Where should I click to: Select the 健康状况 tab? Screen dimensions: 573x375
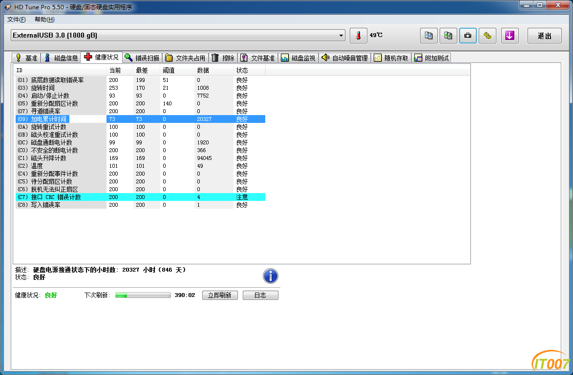point(102,57)
